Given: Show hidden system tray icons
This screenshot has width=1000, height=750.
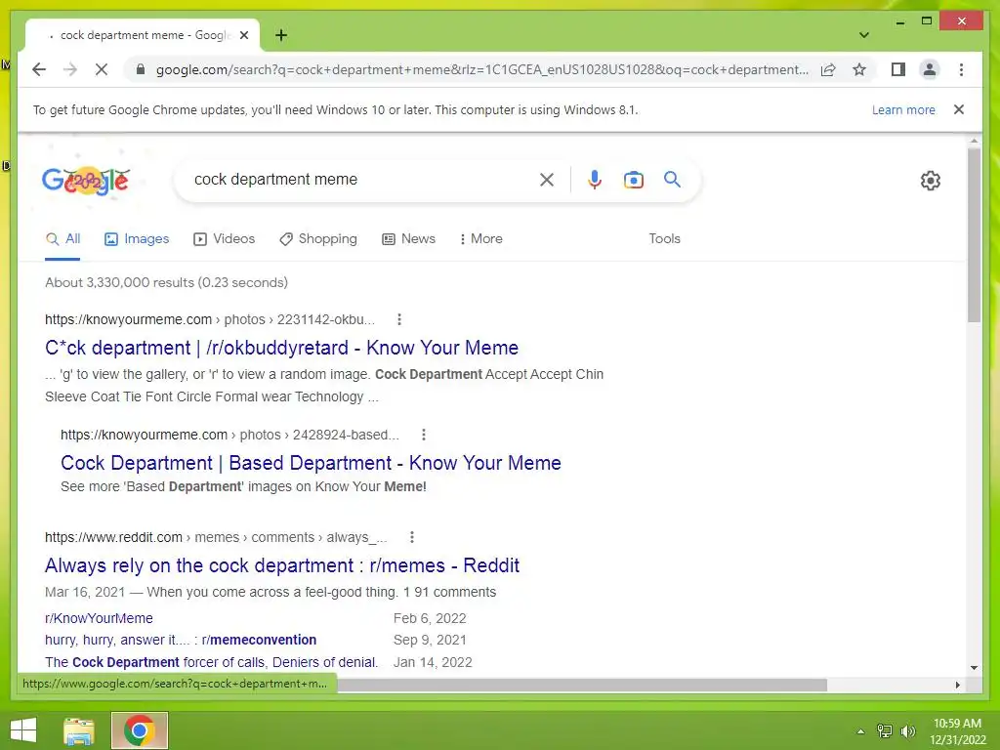Looking at the screenshot, I should [860, 731].
